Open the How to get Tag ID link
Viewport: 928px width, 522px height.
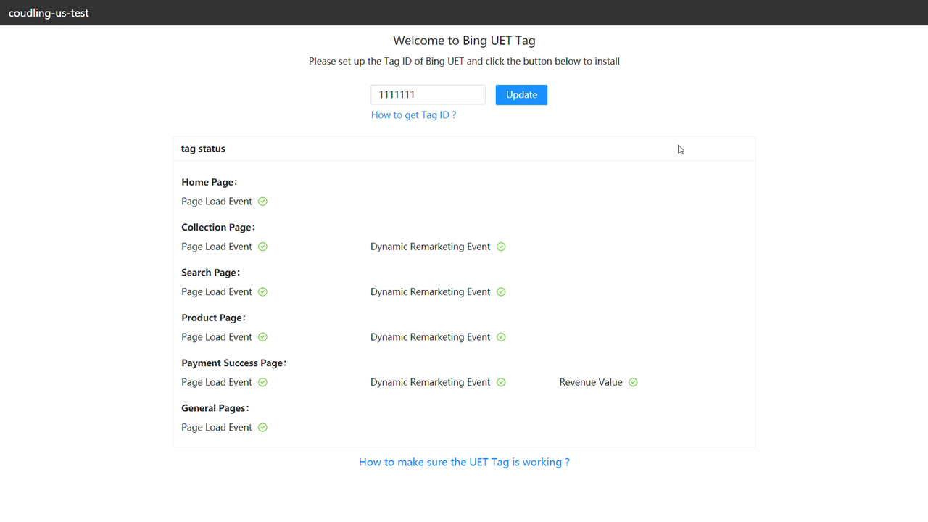(413, 115)
